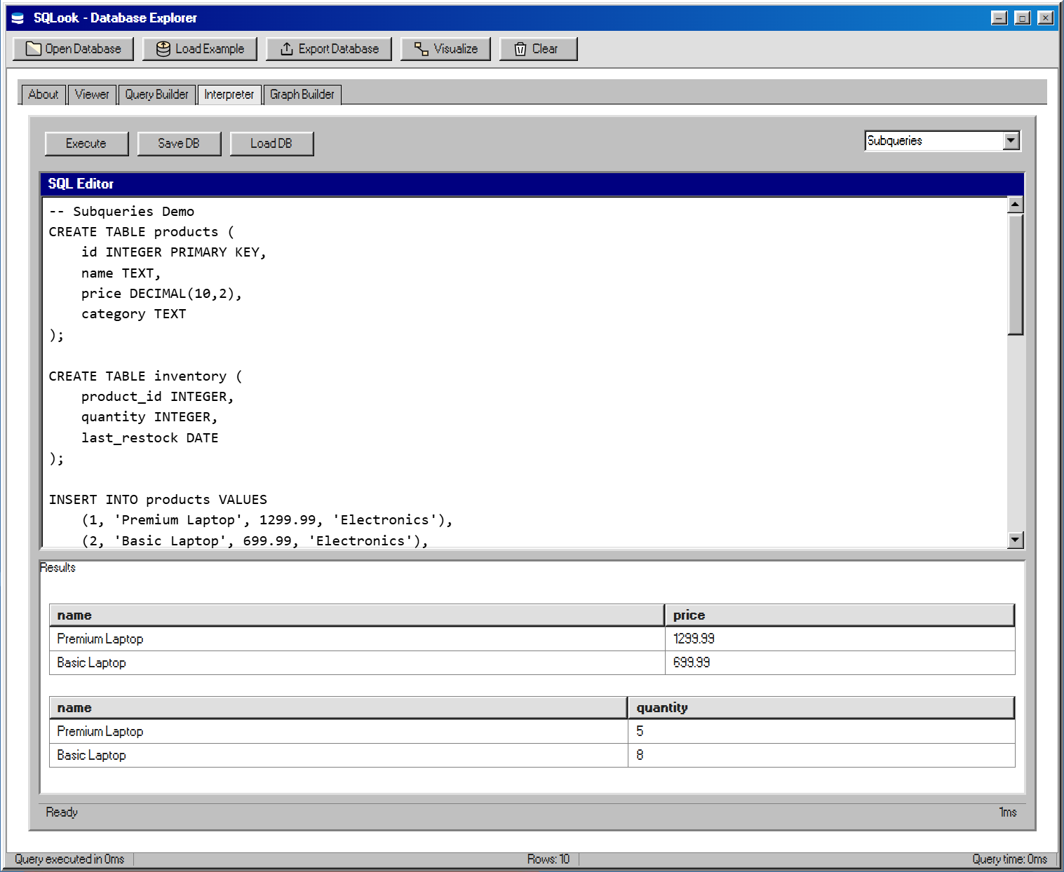Select the database icon on Load Example
Image resolution: width=1064 pixels, height=872 pixels.
(163, 48)
